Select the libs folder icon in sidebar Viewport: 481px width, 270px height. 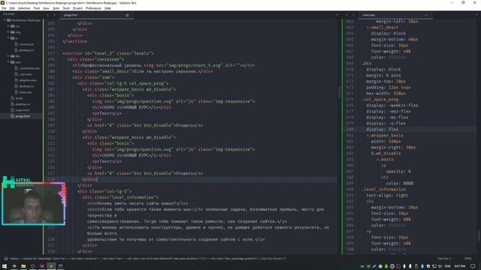pos(13,56)
